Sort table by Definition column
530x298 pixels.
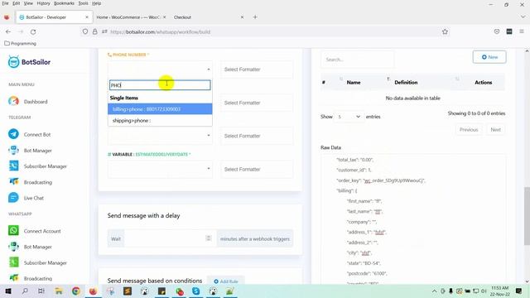click(406, 83)
